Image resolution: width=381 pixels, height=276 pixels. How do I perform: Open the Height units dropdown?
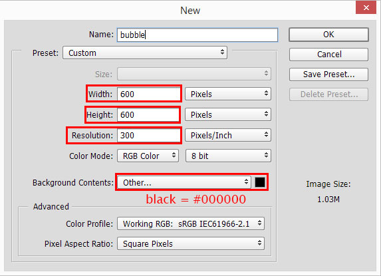(228, 114)
